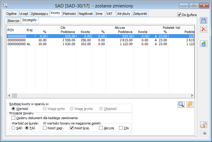Screen dimensions: 212x142
Task: Click the export arrow with cylinder icon
Action: [x=204, y=44]
